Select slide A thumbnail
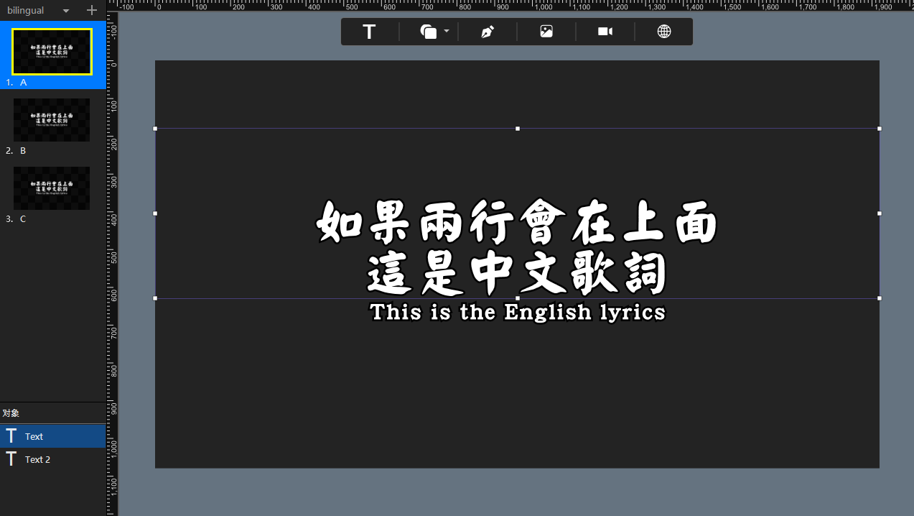 click(51, 51)
